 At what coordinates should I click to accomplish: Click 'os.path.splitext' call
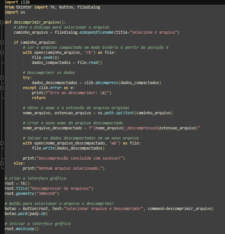[x=116, y=113]
